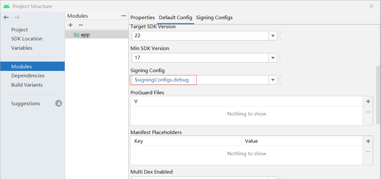381x179 pixels.
Task: Add a new module with plus
Action: (70, 25)
